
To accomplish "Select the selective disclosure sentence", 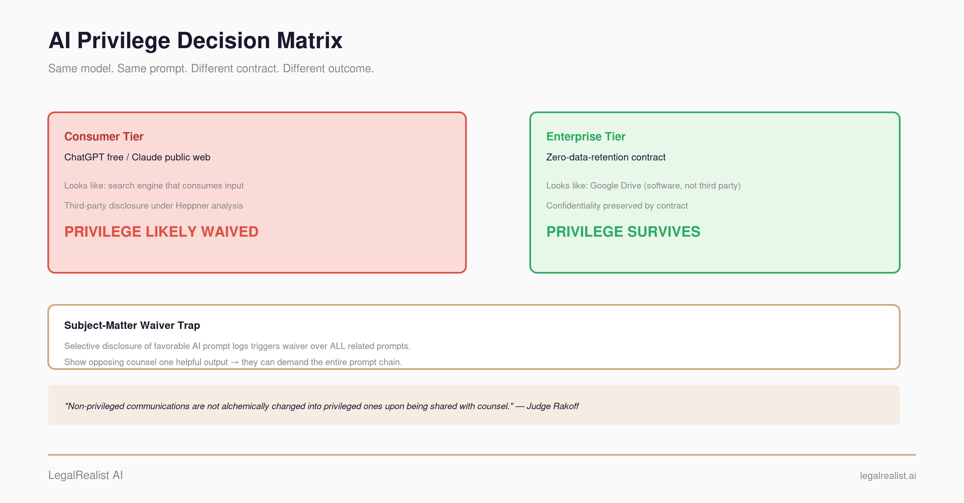I will point(237,346).
